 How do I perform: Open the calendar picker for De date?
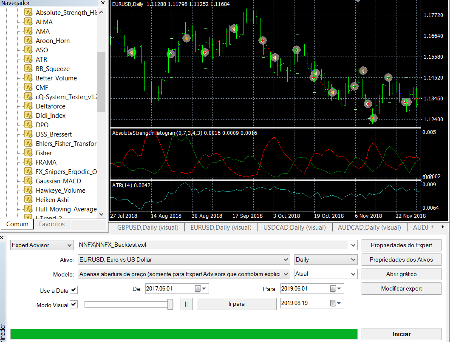(x=200, y=288)
